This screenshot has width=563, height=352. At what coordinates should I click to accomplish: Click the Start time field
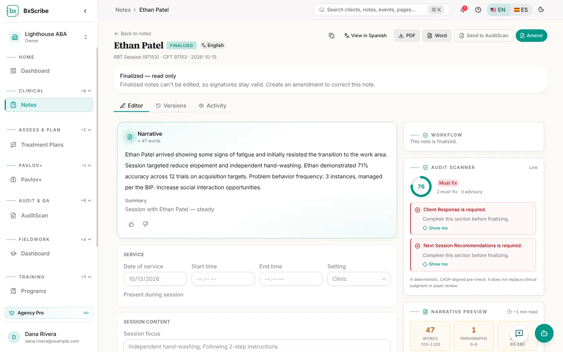click(223, 279)
